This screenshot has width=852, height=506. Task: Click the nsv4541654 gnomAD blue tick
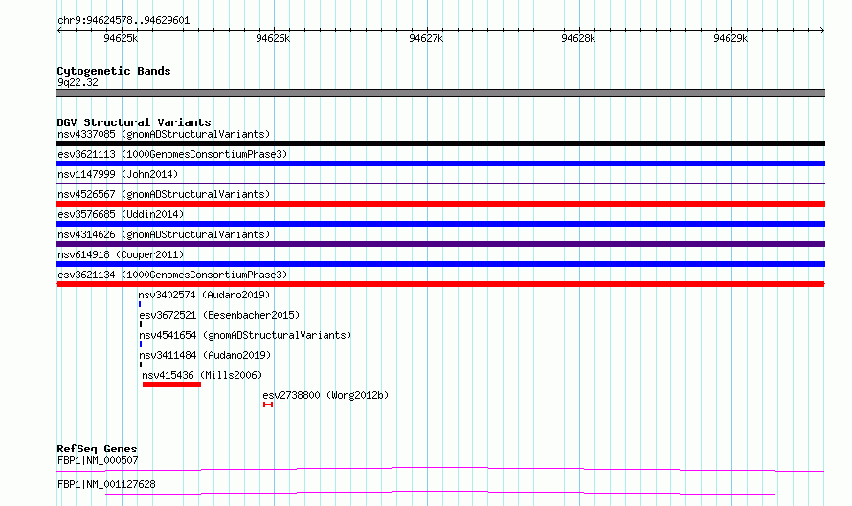click(141, 344)
